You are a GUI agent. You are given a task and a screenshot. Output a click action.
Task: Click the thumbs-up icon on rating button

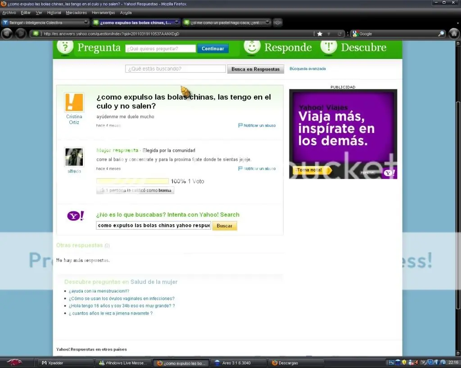pyautogui.click(x=102, y=191)
